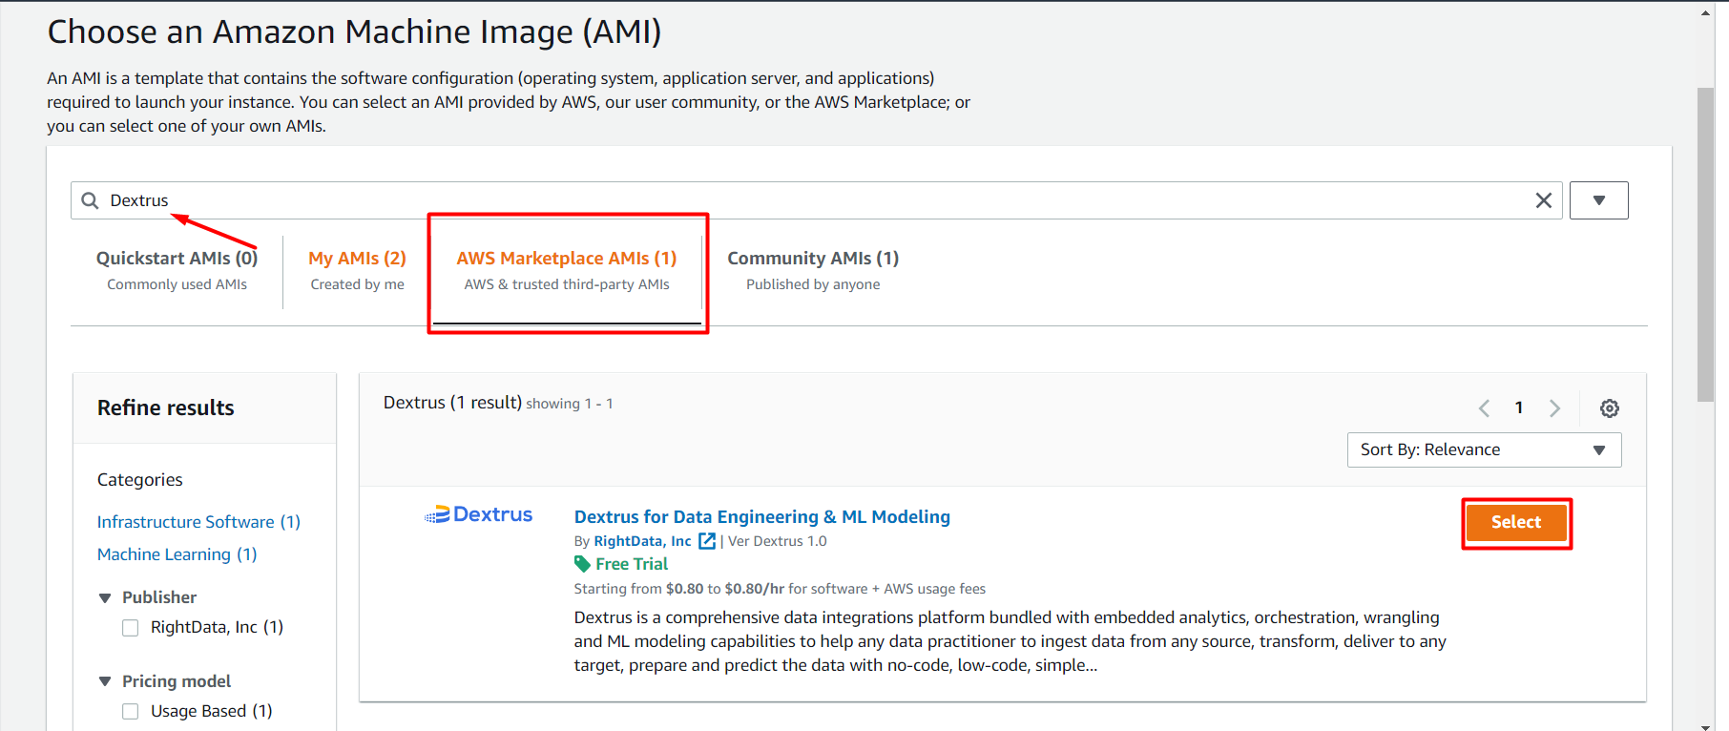Viewport: 1729px width, 731px height.
Task: Collapse the Pricing model filter section
Action: [x=105, y=681]
